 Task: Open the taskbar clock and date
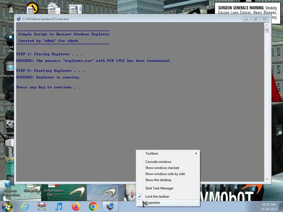point(269,207)
